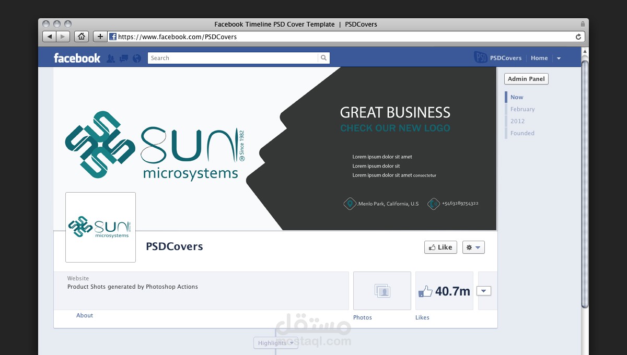Open the friend requests icon
Image resolution: width=627 pixels, height=355 pixels.
point(110,58)
